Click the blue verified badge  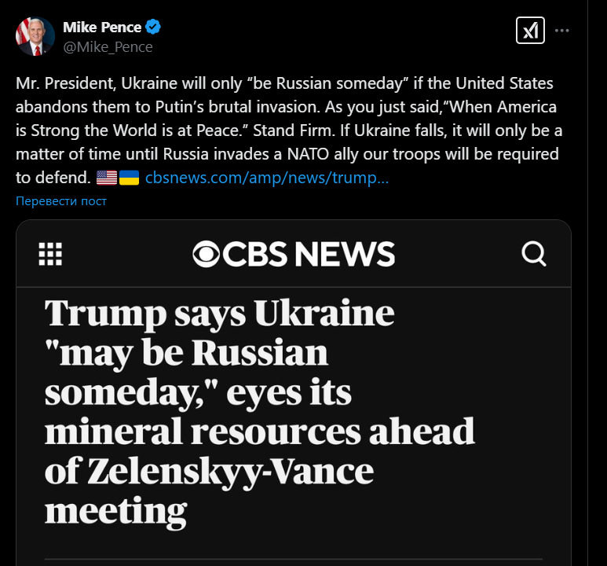point(154,28)
